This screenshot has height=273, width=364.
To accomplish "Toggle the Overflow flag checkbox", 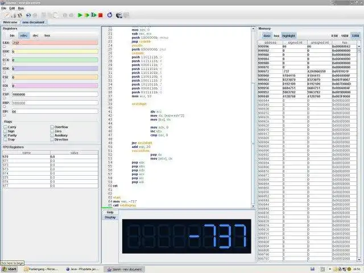I will click(x=52, y=127).
